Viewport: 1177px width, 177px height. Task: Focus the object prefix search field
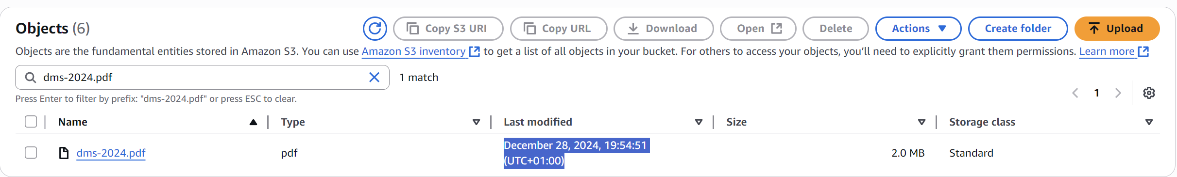click(202, 78)
